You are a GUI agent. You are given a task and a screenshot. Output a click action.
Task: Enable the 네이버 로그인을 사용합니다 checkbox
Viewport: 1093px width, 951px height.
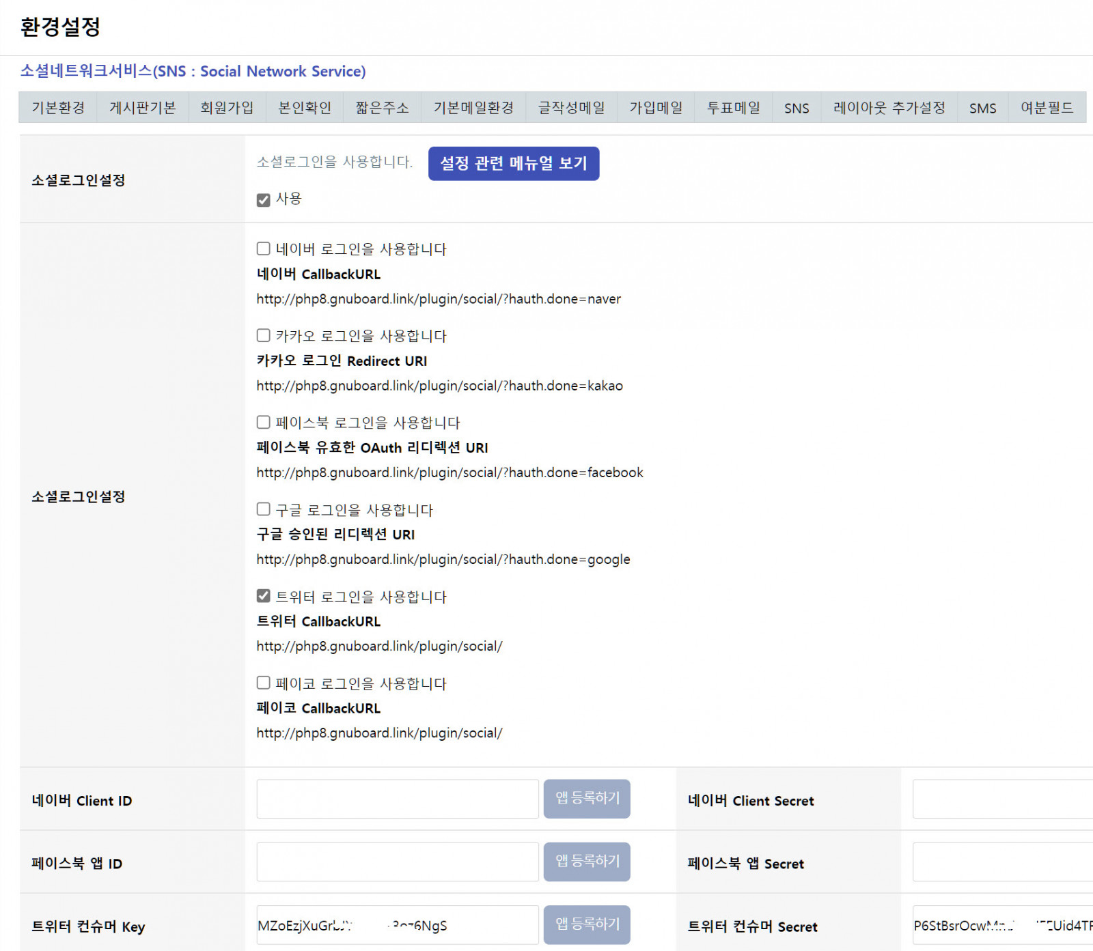point(263,249)
